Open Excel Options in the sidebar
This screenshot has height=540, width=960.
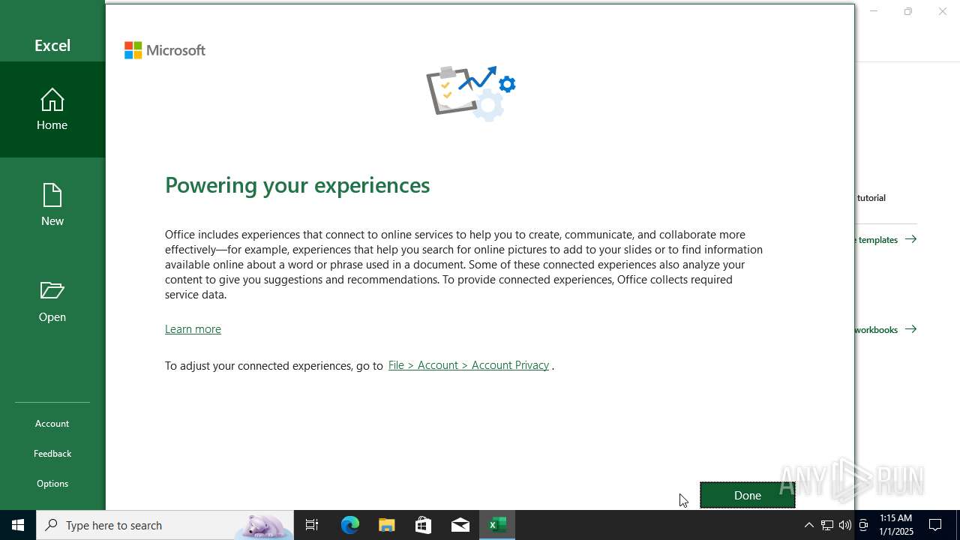(52, 484)
